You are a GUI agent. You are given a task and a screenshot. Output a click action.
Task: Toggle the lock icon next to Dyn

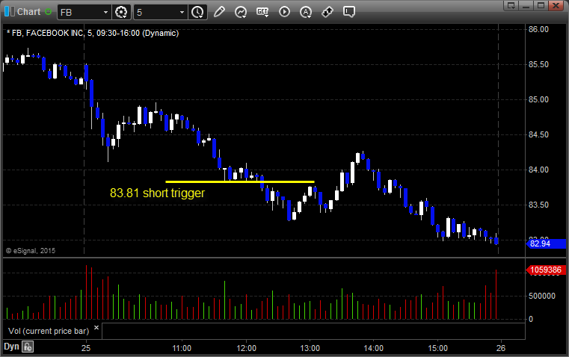(x=28, y=347)
